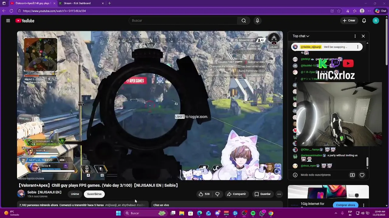389x218 pixels.
Task: Open Copilot Chat sidebar
Action: (380, 11)
